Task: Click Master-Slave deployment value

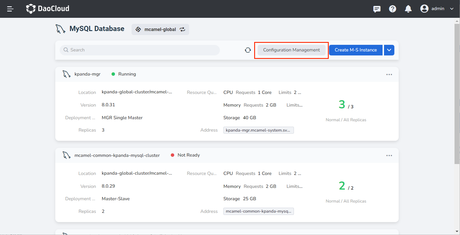Action: click(x=116, y=199)
